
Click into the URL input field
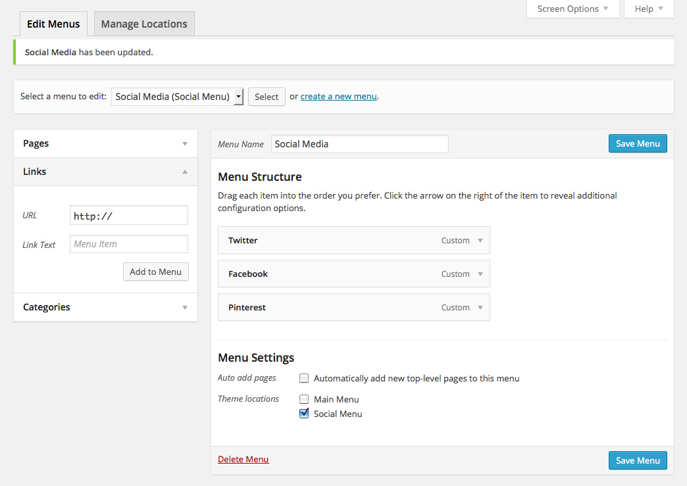[128, 216]
